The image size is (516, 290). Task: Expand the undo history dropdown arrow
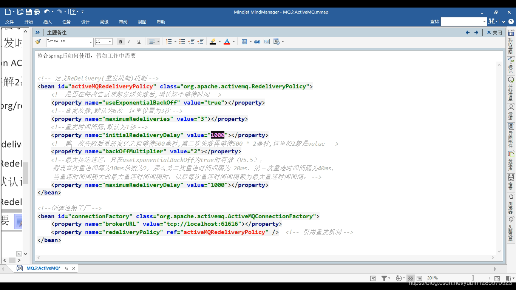(x=53, y=12)
